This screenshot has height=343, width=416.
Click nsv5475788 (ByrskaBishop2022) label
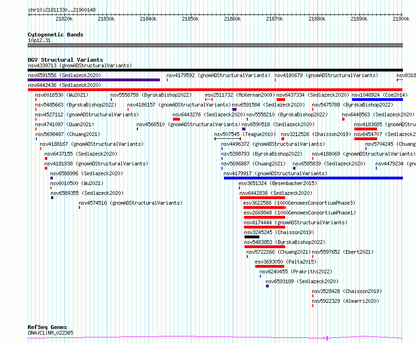click(352, 105)
